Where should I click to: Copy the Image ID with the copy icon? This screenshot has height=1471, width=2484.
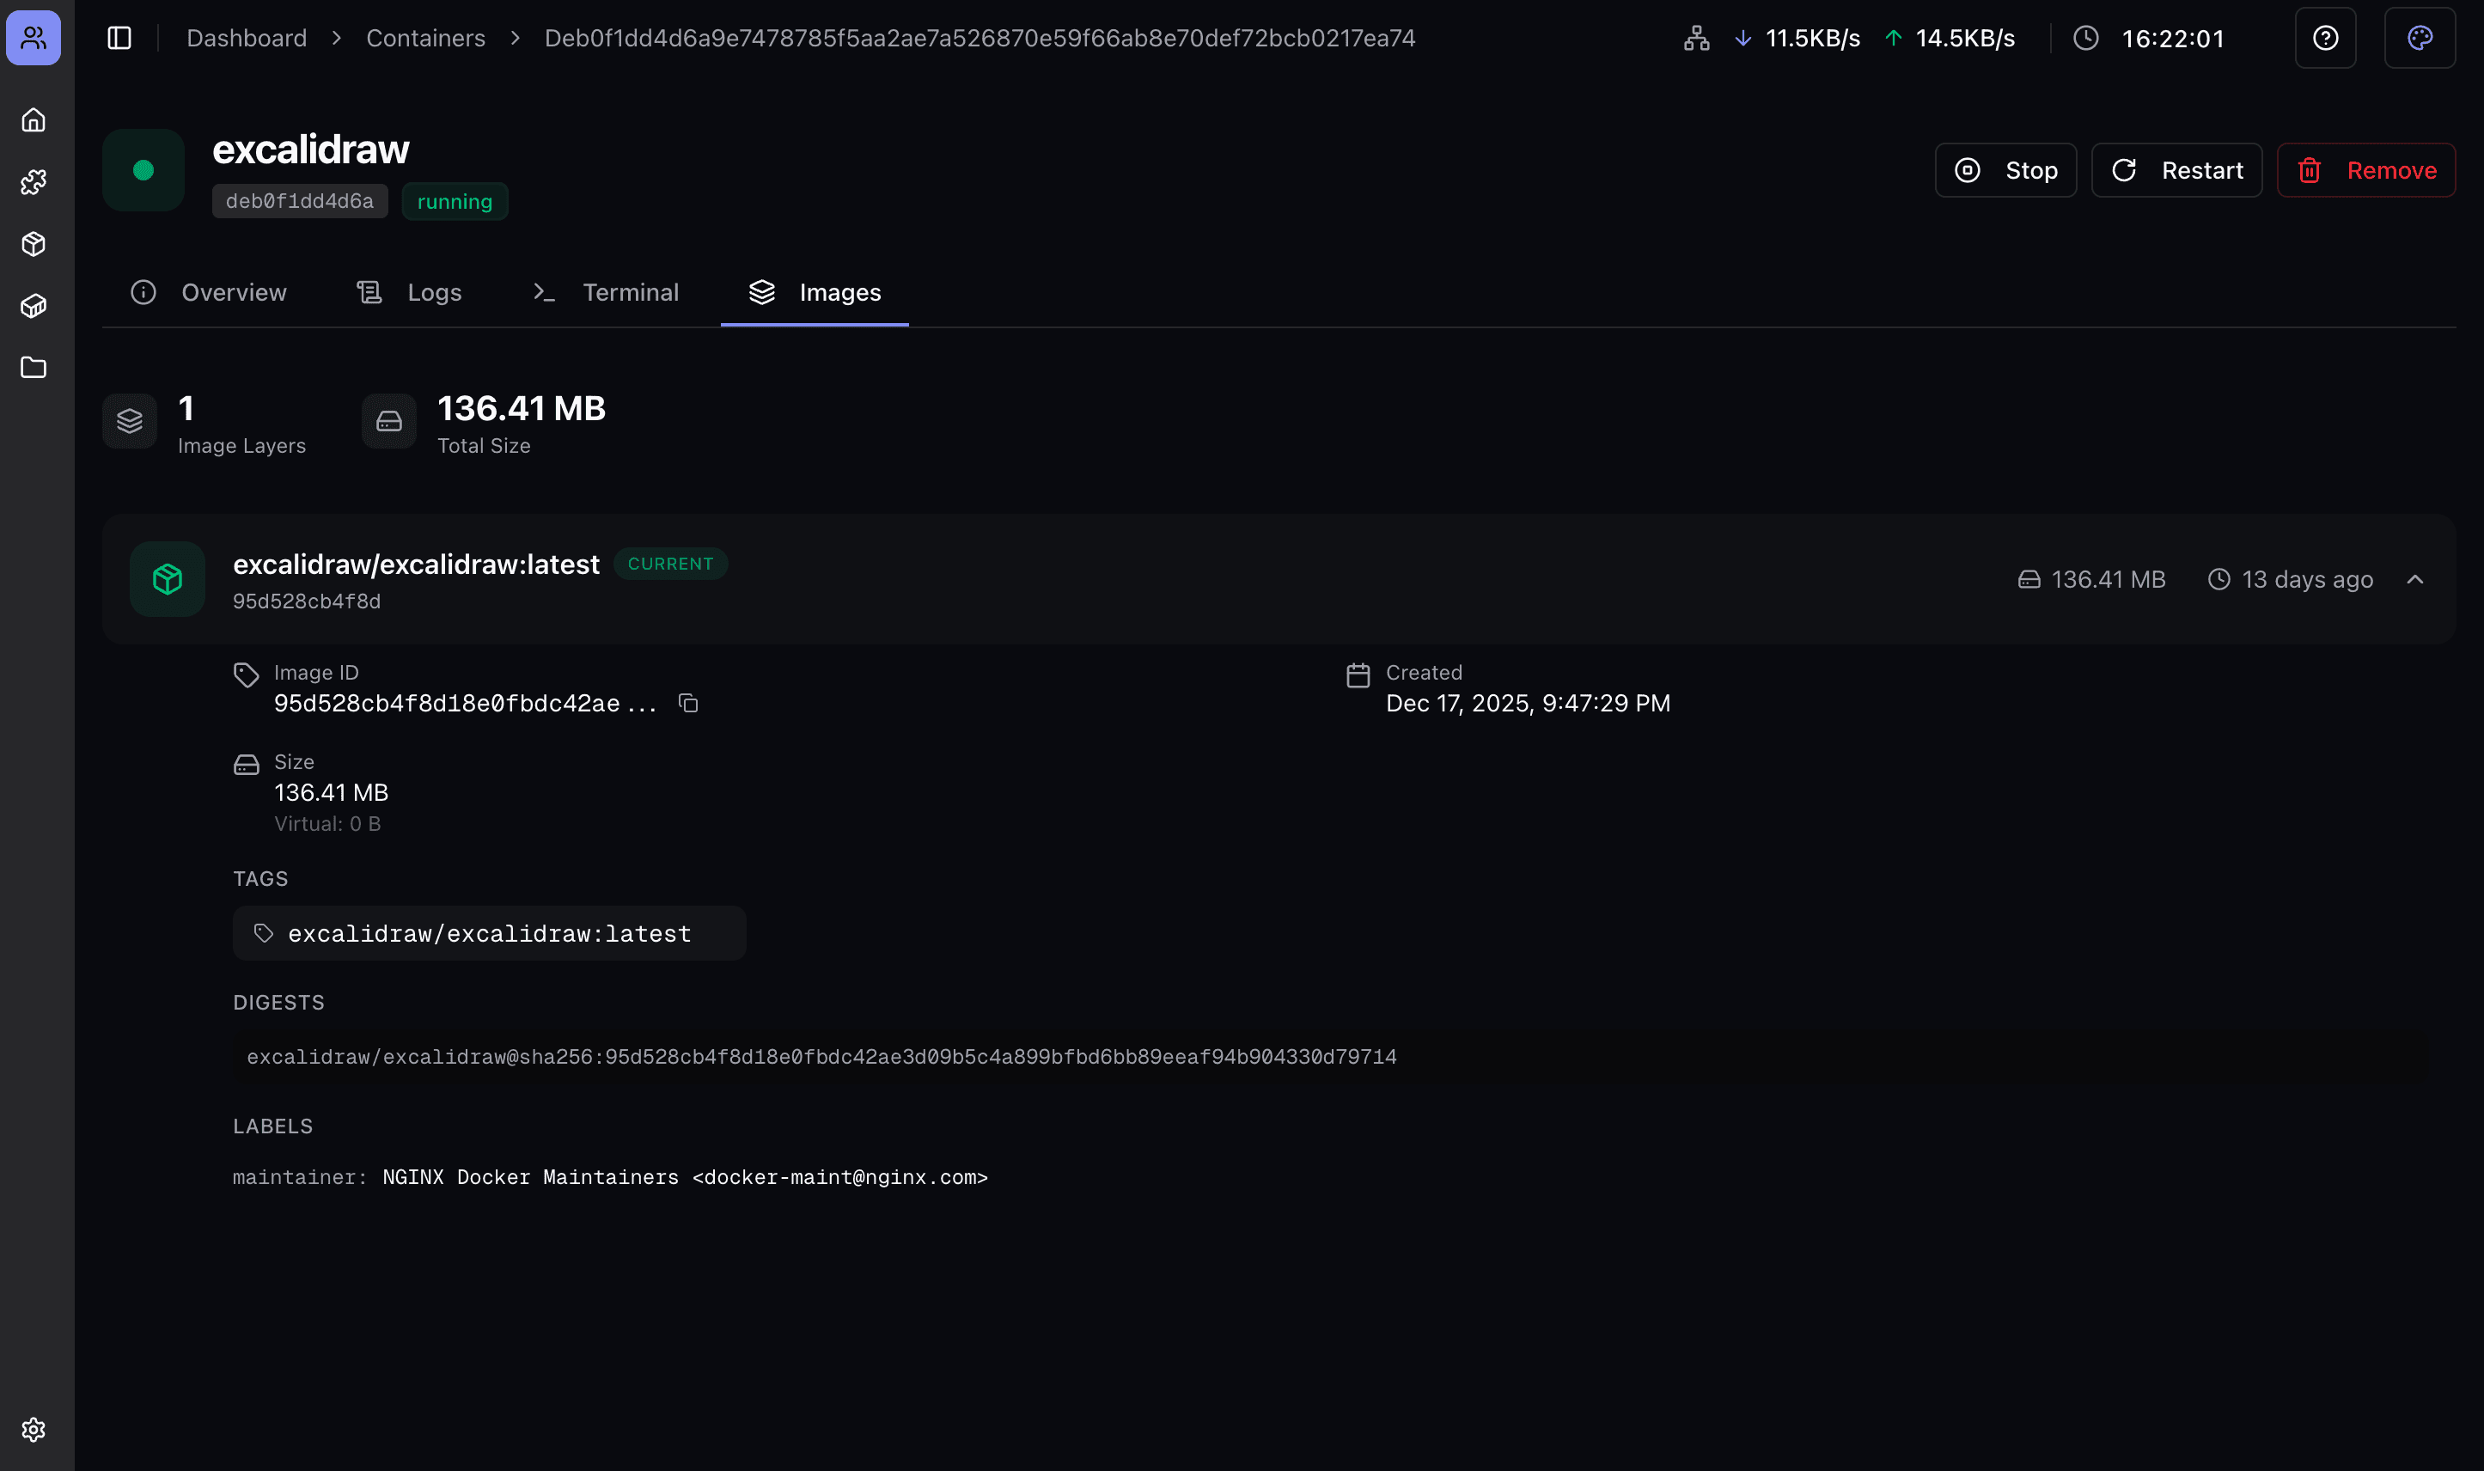pyautogui.click(x=688, y=704)
